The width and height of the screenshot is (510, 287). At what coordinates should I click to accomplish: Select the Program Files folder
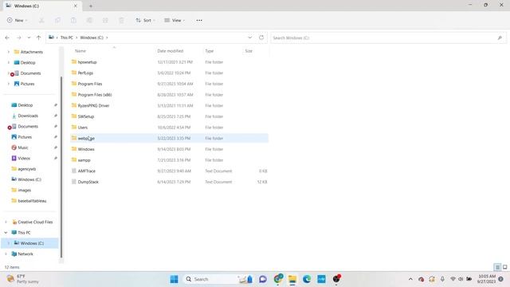point(169,84)
